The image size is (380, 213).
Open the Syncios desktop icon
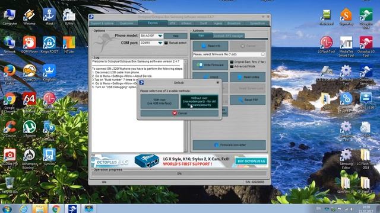tap(49, 157)
